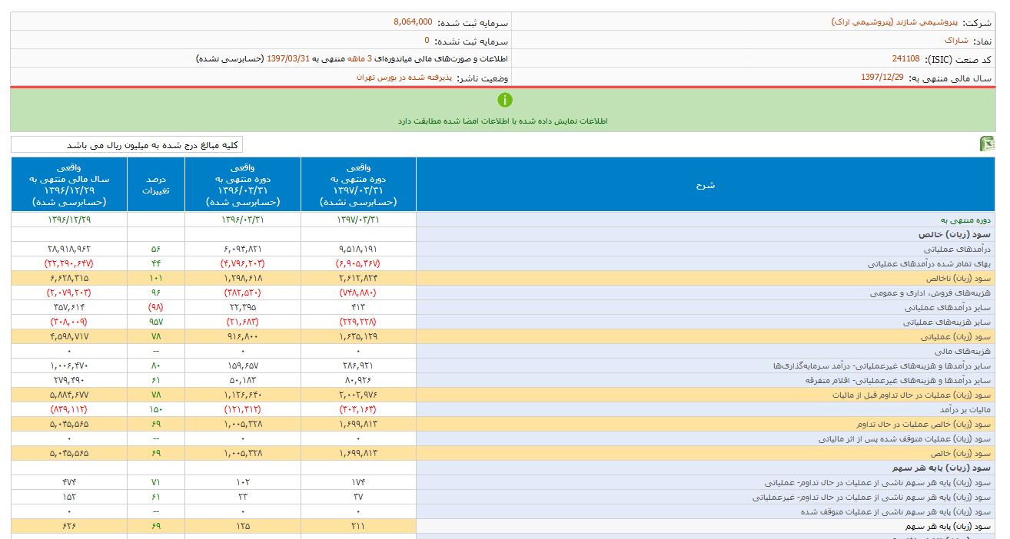Click registered capital value 8,064,000
The height and width of the screenshot is (539, 1010).
412,22
